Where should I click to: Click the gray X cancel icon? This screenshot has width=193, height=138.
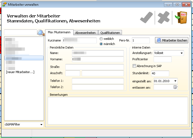point(163,17)
